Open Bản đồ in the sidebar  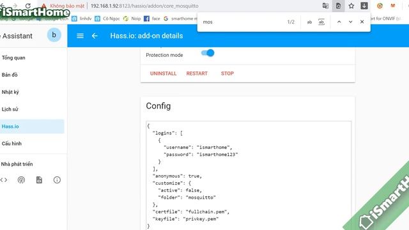32,75
